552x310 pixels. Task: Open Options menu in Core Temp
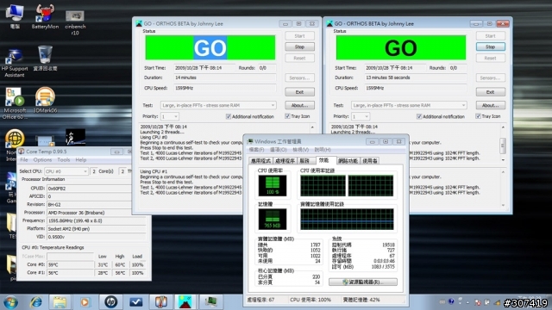pyautogui.click(x=42, y=160)
